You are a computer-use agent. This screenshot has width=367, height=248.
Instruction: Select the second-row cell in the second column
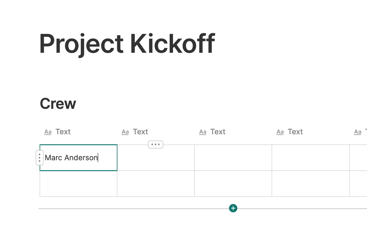156,184
